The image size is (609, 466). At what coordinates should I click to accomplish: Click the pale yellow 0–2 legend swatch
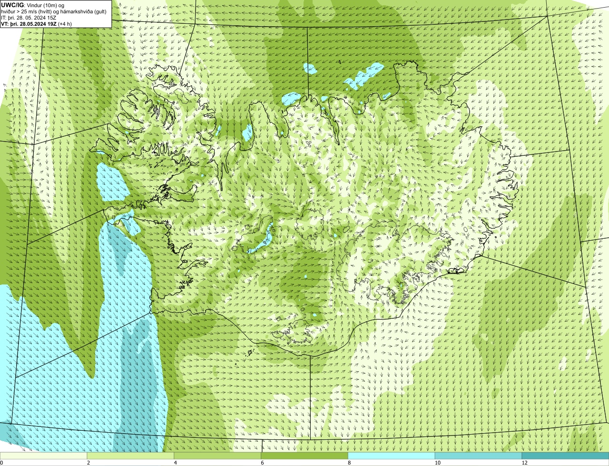point(43,456)
